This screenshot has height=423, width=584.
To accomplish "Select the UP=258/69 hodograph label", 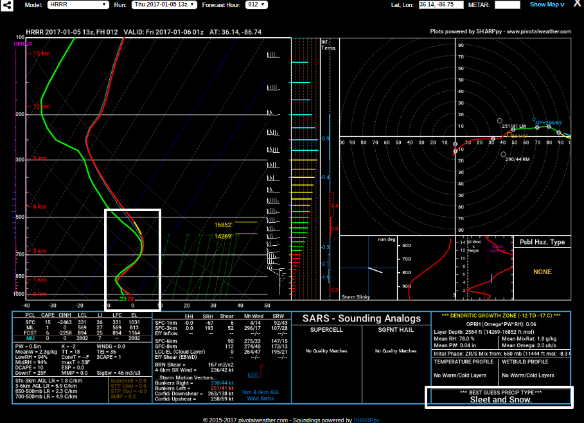I will (549, 123).
